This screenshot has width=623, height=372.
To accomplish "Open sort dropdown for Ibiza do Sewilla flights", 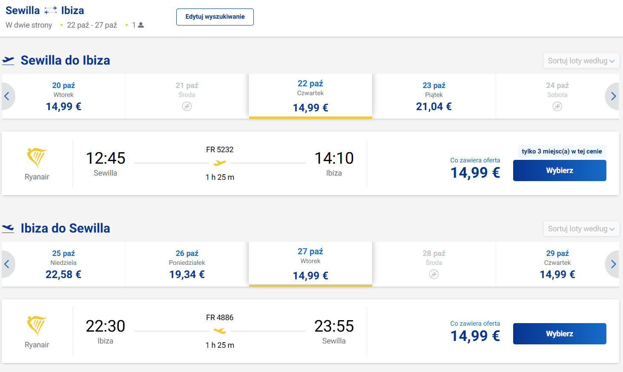I will tap(581, 229).
